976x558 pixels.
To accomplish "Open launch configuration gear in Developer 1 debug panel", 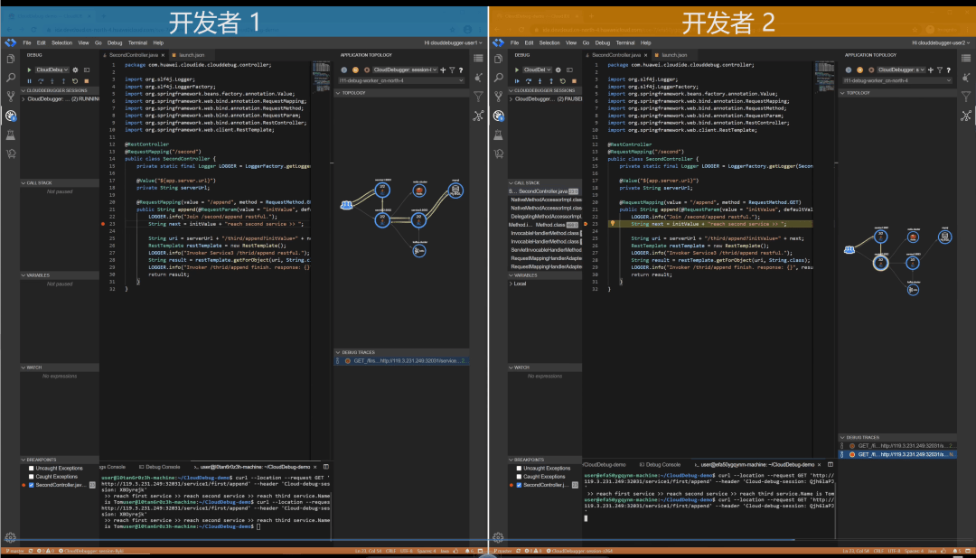I will [75, 70].
